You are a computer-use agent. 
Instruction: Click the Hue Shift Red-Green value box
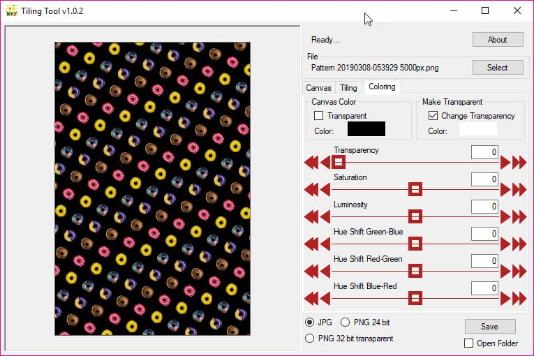(485, 261)
